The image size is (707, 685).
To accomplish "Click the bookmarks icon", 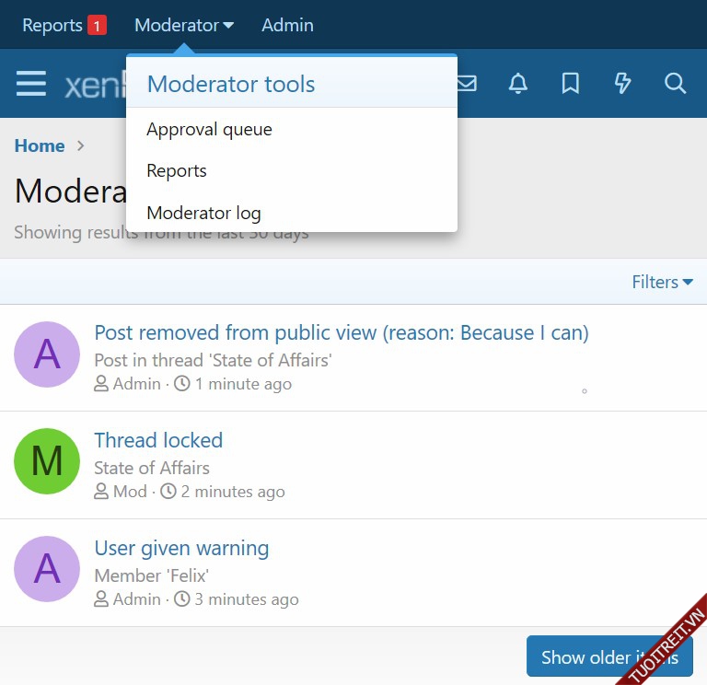I will click(x=571, y=84).
